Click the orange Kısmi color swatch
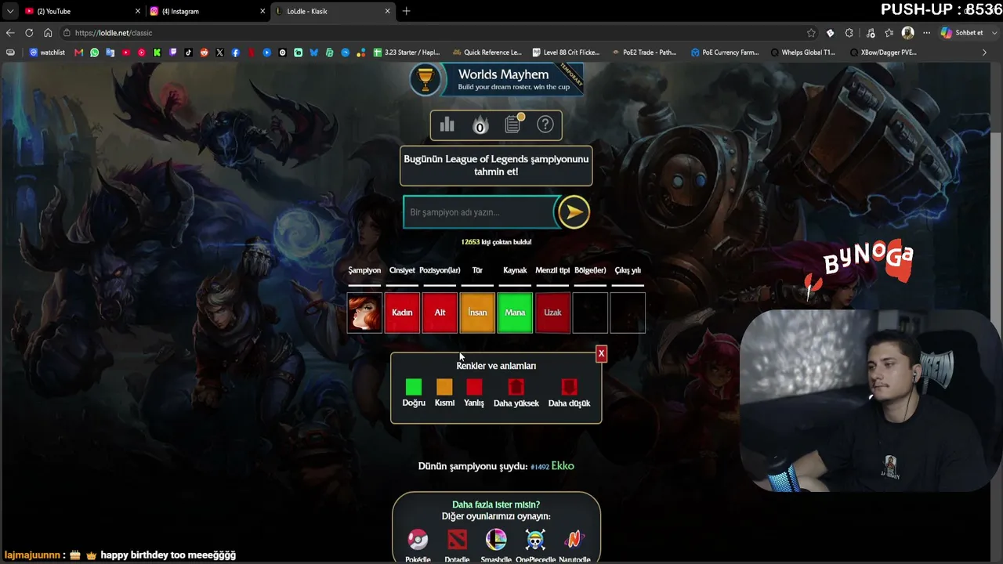Image resolution: width=1003 pixels, height=564 pixels. click(444, 387)
